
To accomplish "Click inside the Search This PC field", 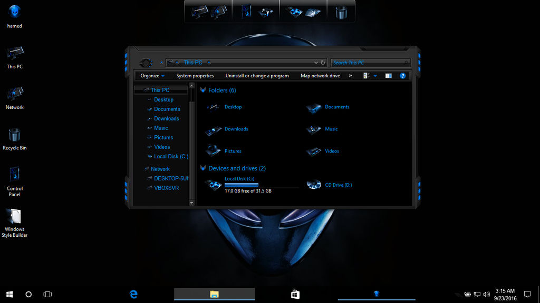I will 369,62.
